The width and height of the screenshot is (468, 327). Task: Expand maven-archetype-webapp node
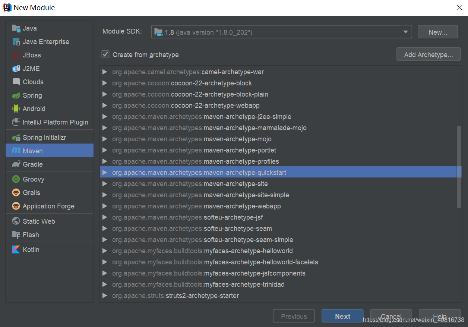click(x=105, y=206)
